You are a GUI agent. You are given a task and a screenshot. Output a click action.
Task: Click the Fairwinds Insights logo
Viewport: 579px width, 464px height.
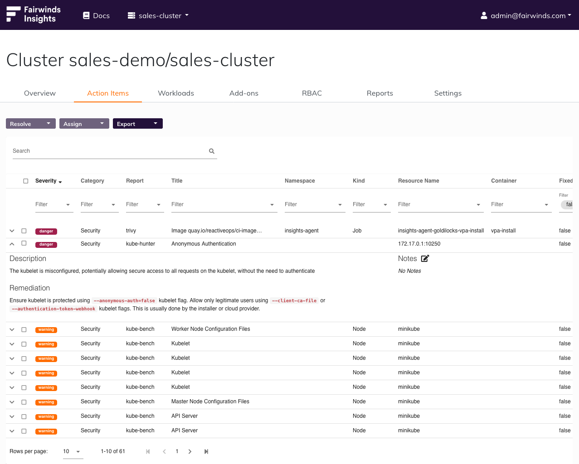(34, 14)
